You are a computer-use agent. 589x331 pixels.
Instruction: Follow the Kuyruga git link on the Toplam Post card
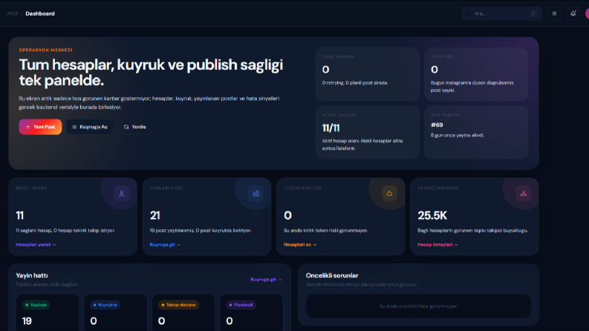tap(165, 244)
